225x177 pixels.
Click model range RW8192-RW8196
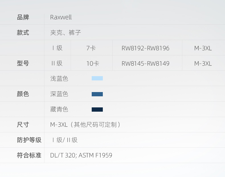point(145,48)
